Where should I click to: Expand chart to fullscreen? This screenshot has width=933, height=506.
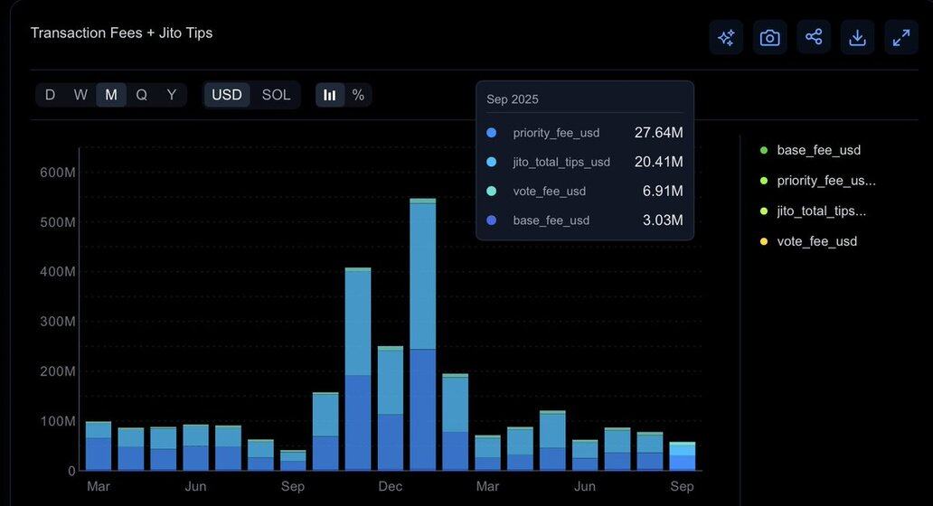[901, 37]
